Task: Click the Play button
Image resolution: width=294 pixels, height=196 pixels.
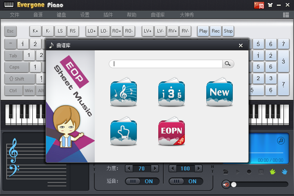Action: coord(203,31)
